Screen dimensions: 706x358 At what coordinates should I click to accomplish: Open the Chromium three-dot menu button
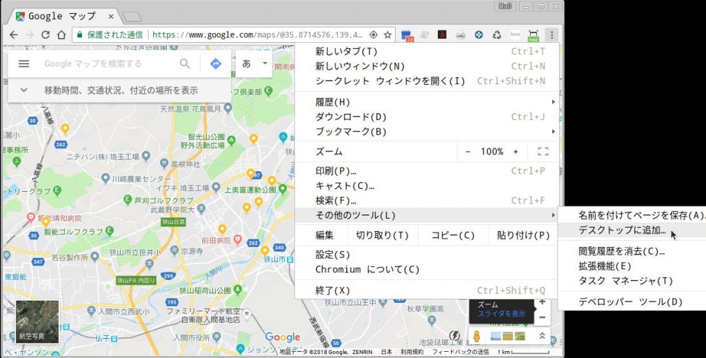(x=551, y=34)
